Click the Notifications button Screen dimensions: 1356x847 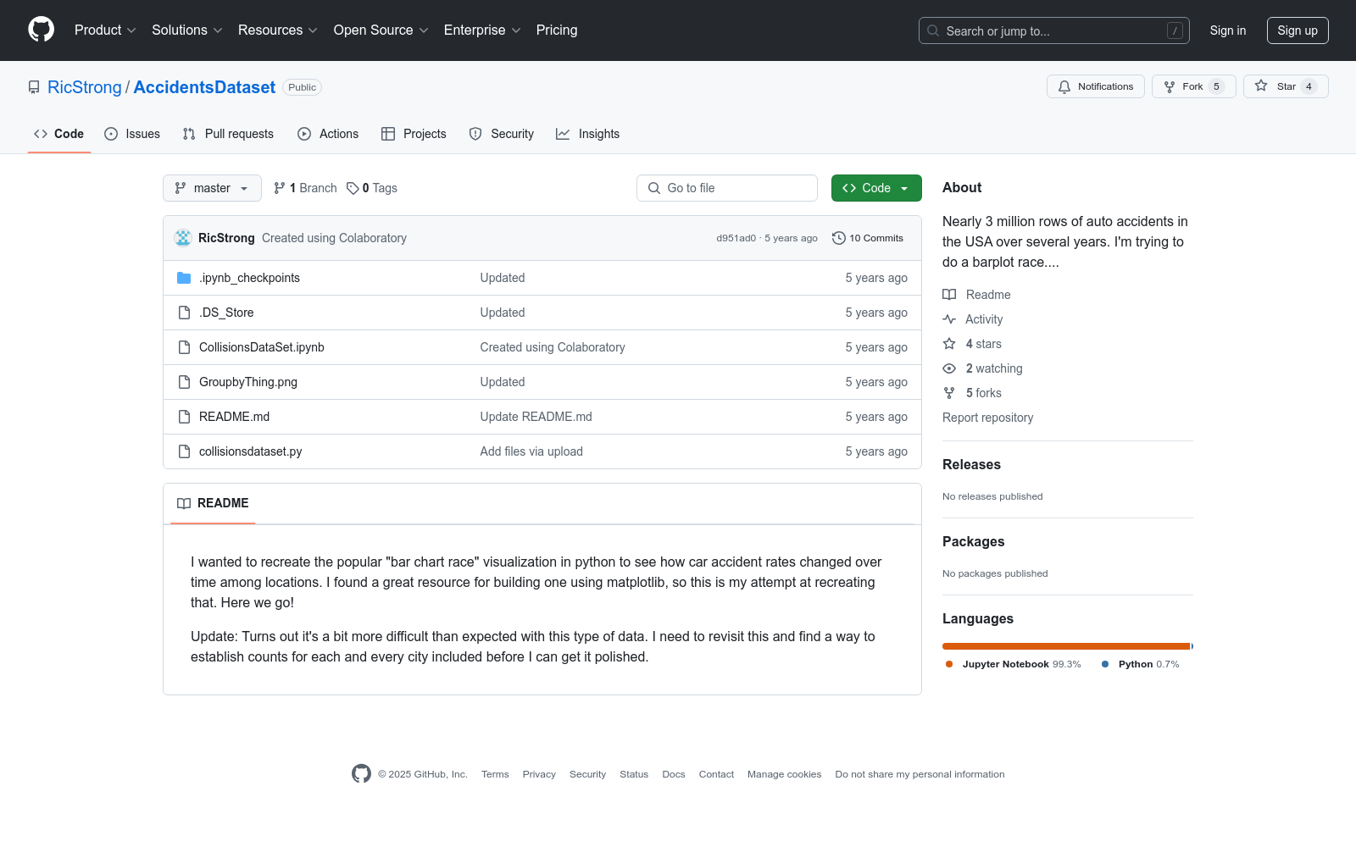1096,86
